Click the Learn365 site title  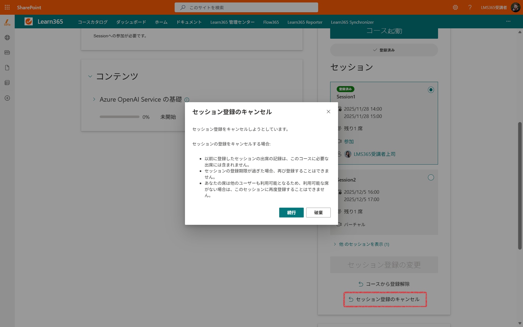(50, 22)
